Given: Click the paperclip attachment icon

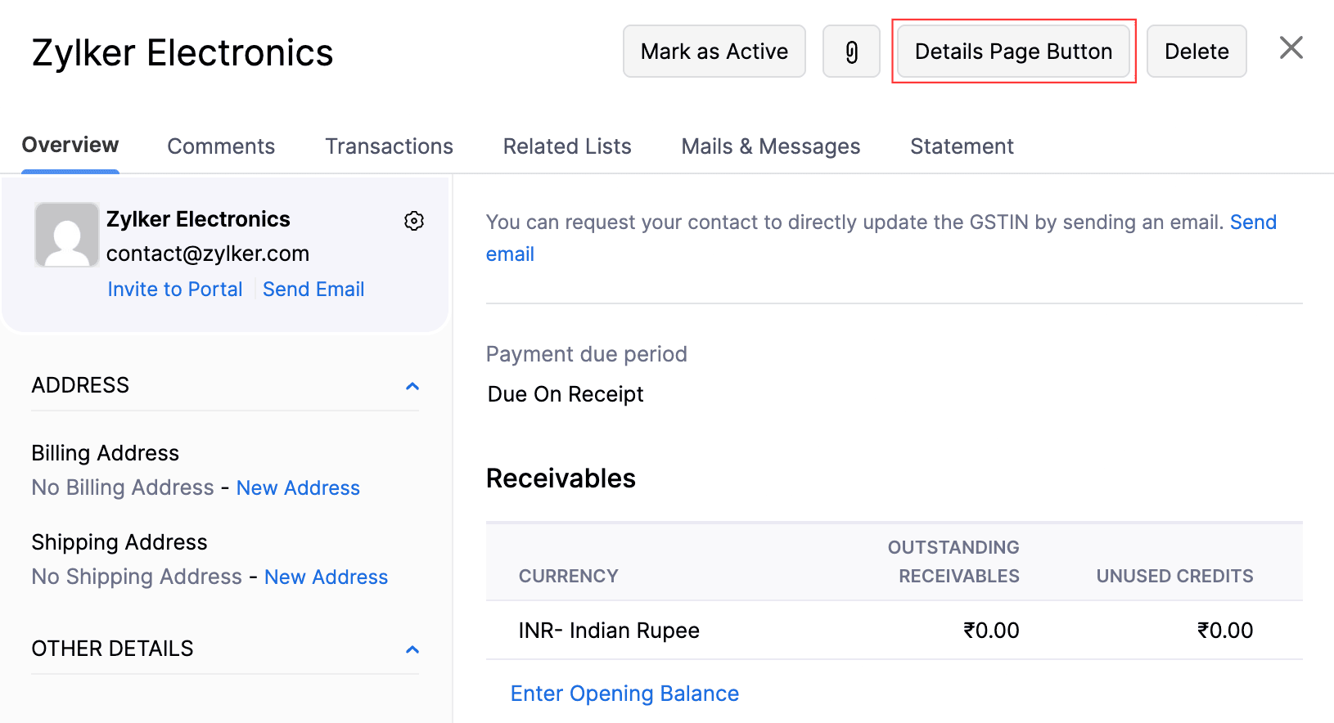Looking at the screenshot, I should tap(851, 52).
